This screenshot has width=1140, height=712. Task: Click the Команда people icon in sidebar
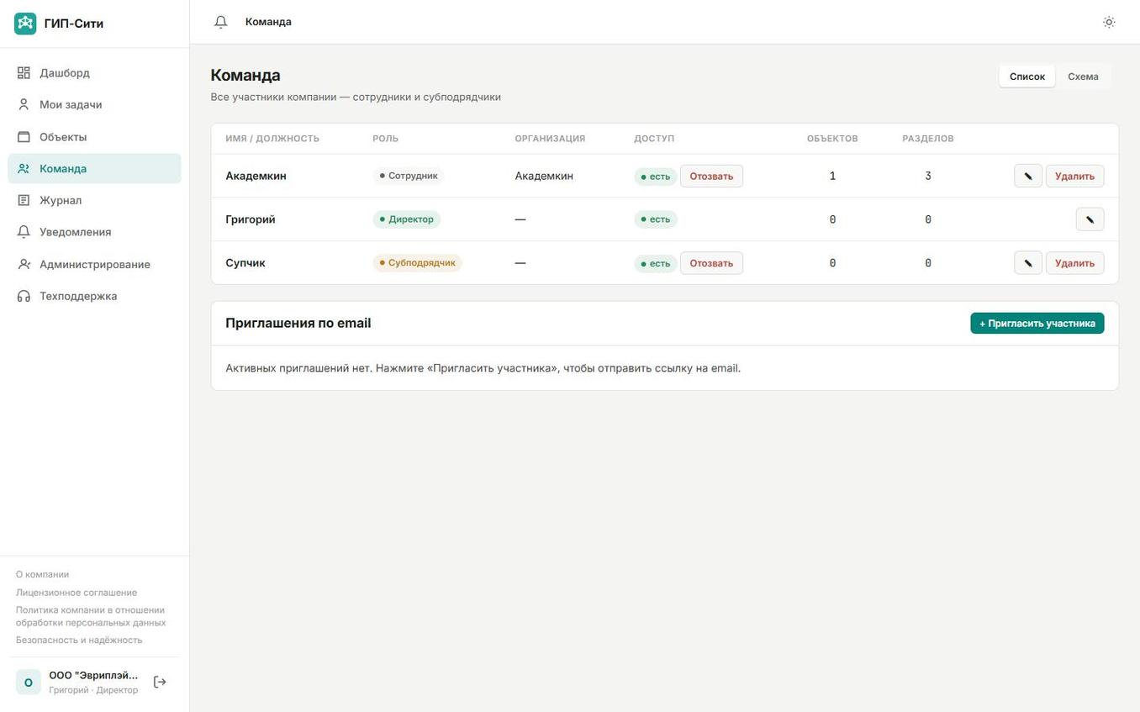tap(24, 169)
